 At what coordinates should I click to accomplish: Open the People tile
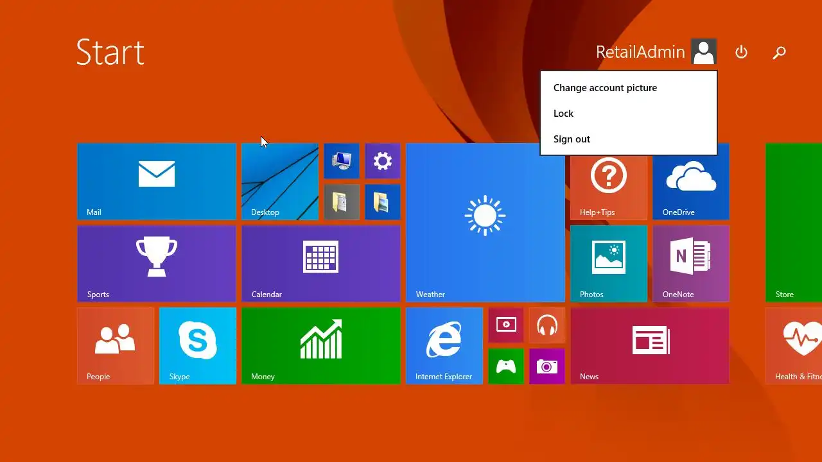(116, 346)
